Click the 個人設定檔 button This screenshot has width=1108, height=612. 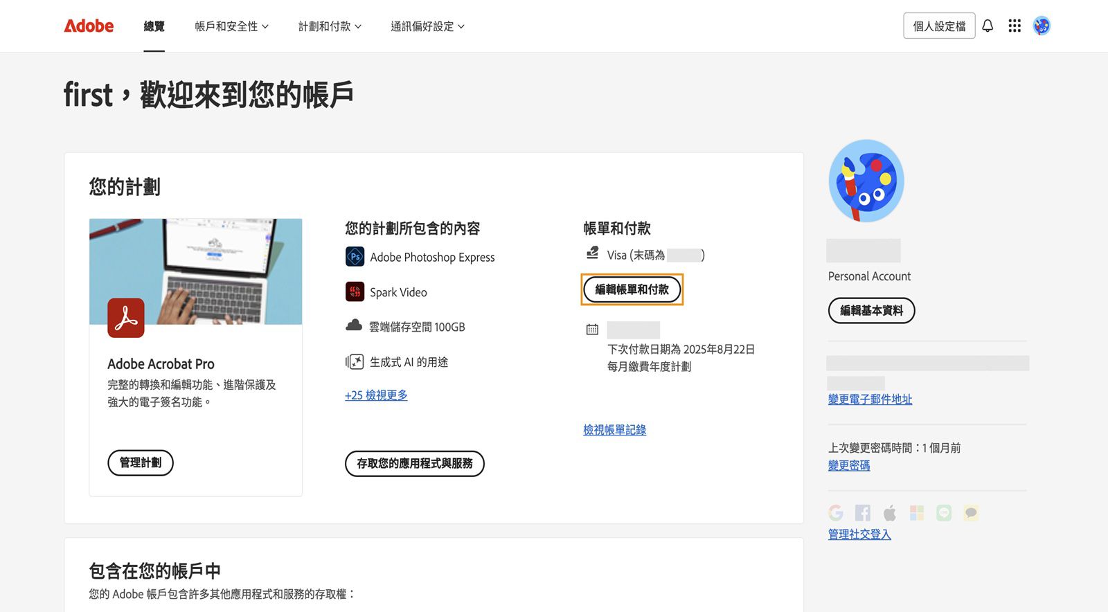939,26
